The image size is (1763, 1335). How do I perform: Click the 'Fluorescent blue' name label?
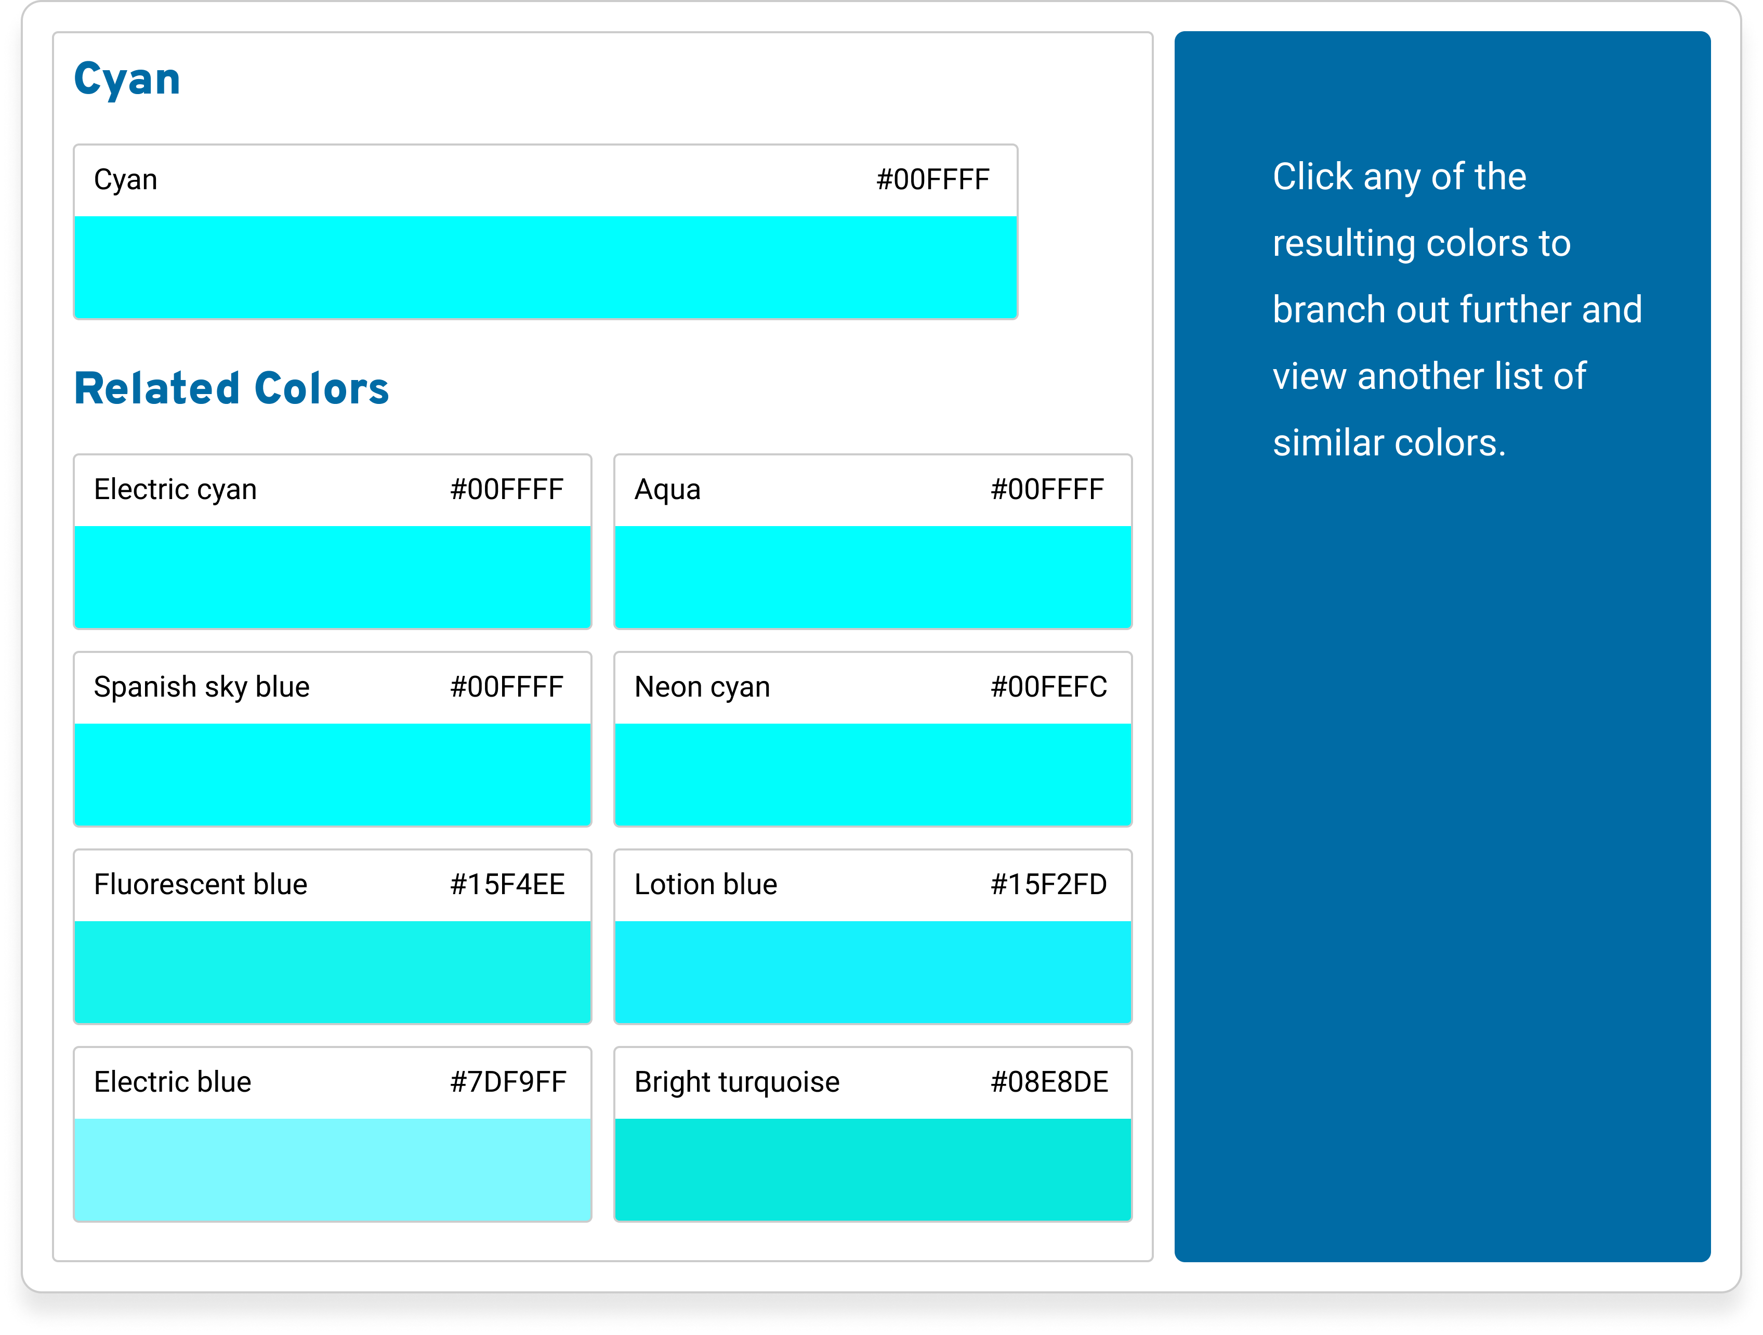(200, 884)
